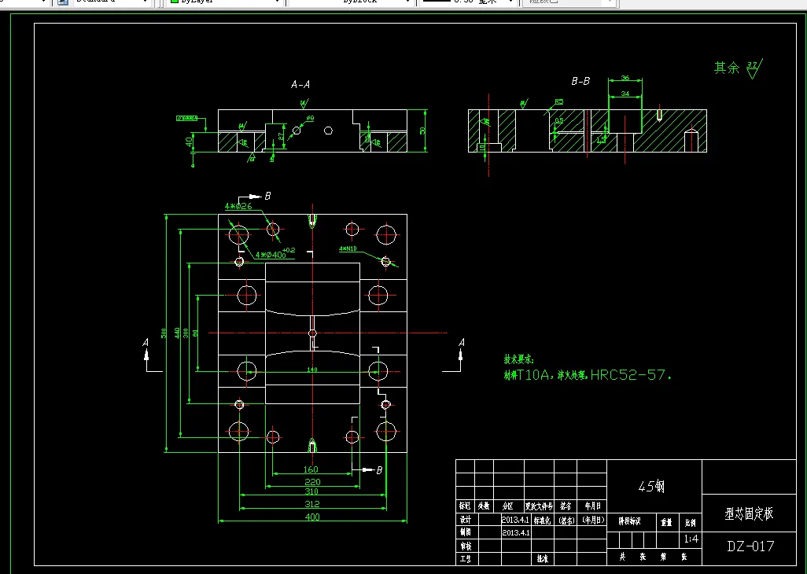Select the 1:4 scale value
Screen dimensions: 807x574
point(691,539)
